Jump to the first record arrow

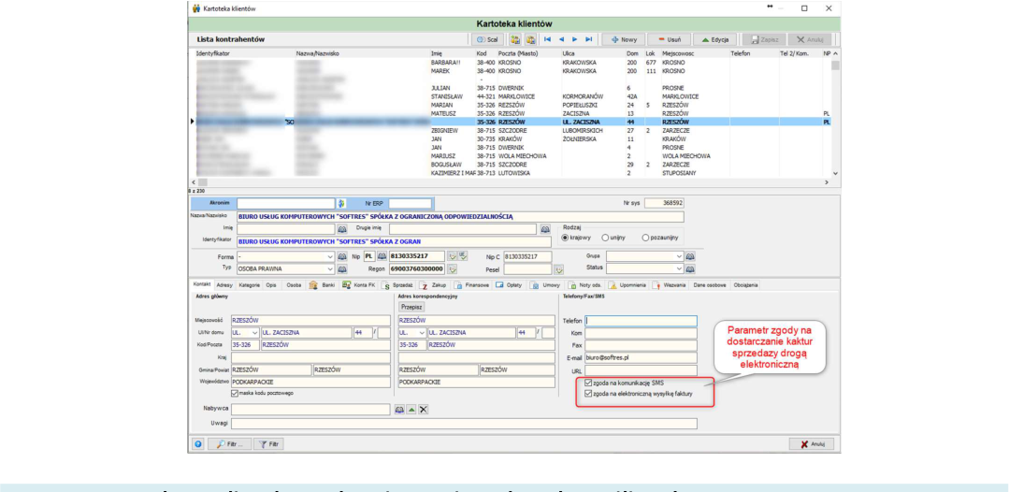(x=548, y=39)
